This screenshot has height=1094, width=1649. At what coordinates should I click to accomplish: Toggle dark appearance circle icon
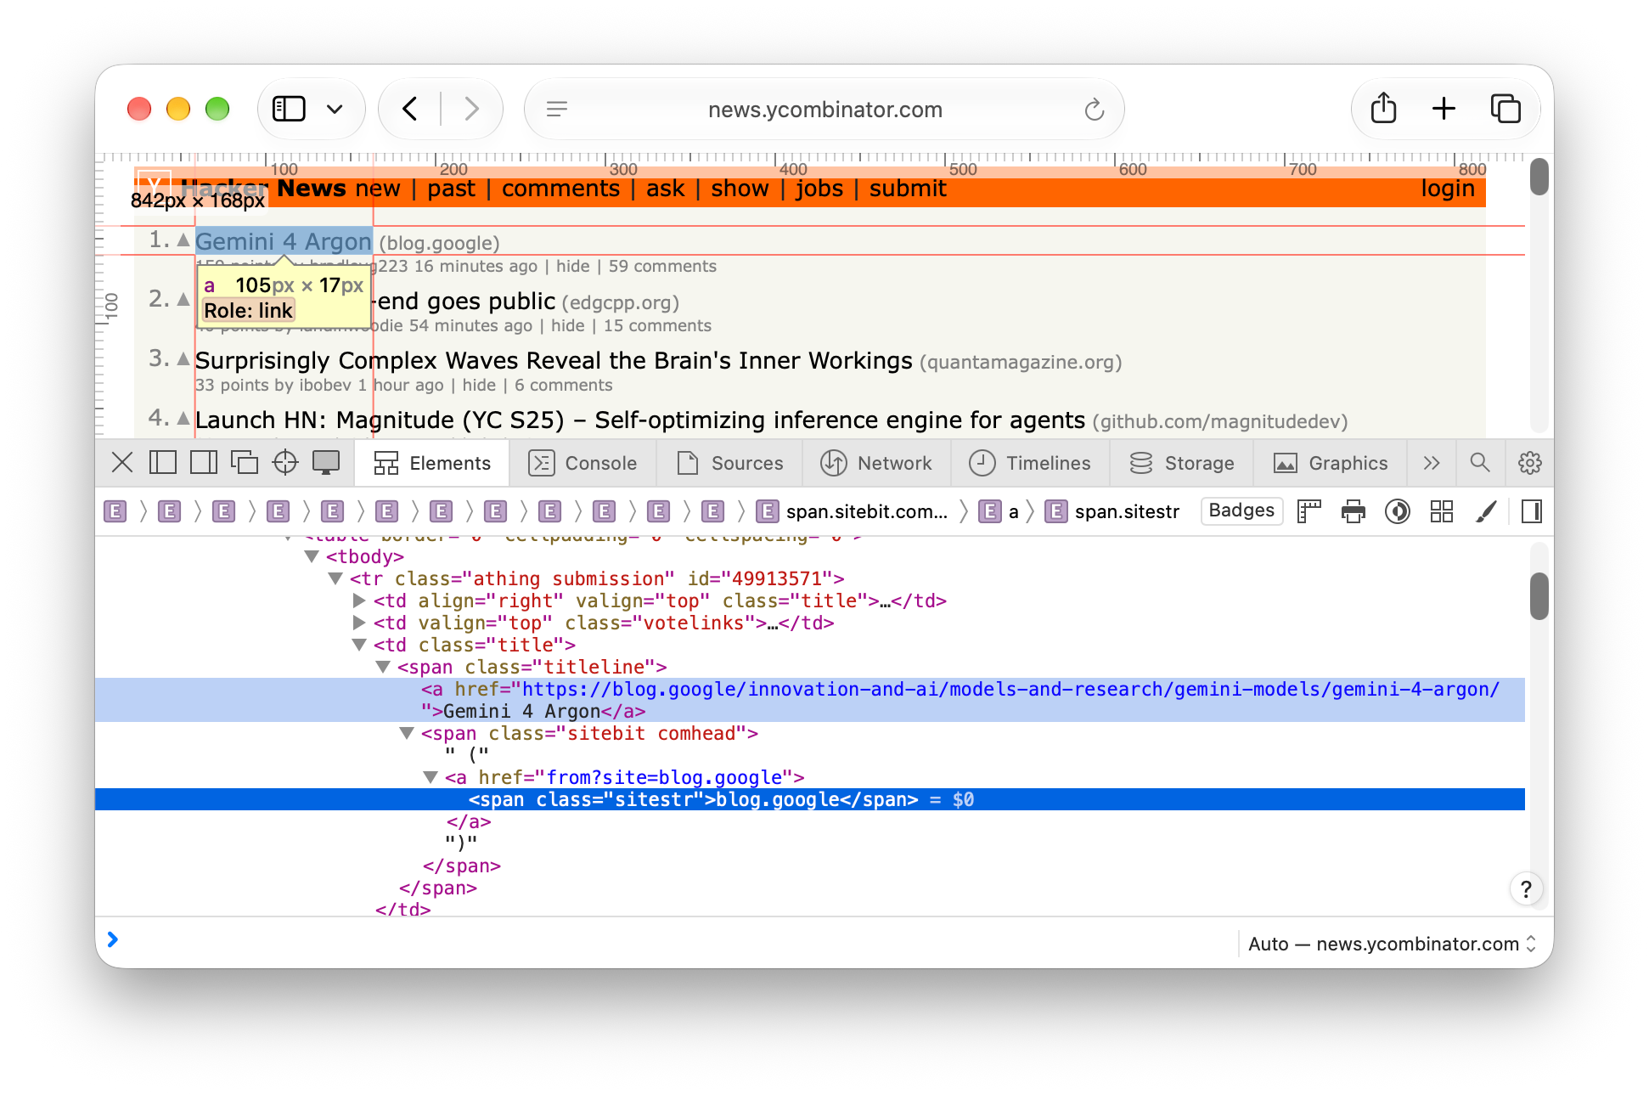click(x=1398, y=511)
